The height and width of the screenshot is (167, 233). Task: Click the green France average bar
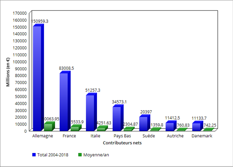pyautogui.click(x=76, y=128)
